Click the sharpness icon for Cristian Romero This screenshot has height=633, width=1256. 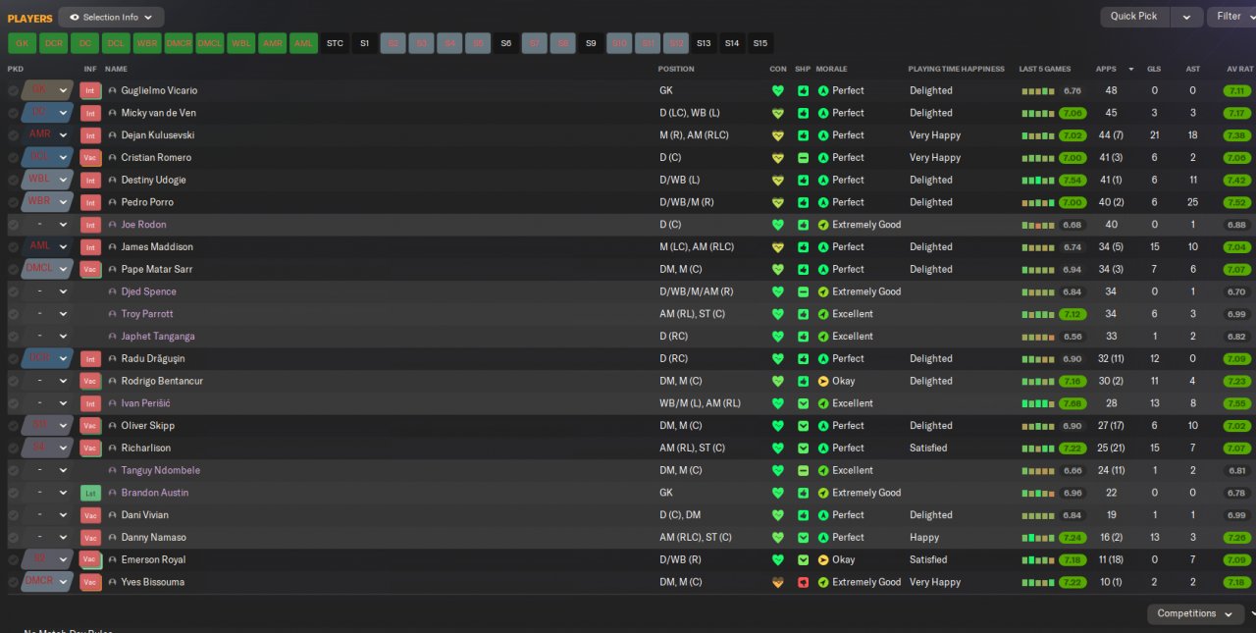803,157
